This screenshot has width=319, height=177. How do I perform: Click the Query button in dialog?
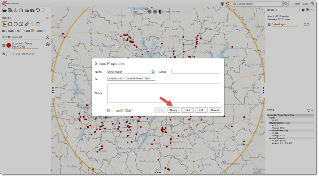point(173,110)
